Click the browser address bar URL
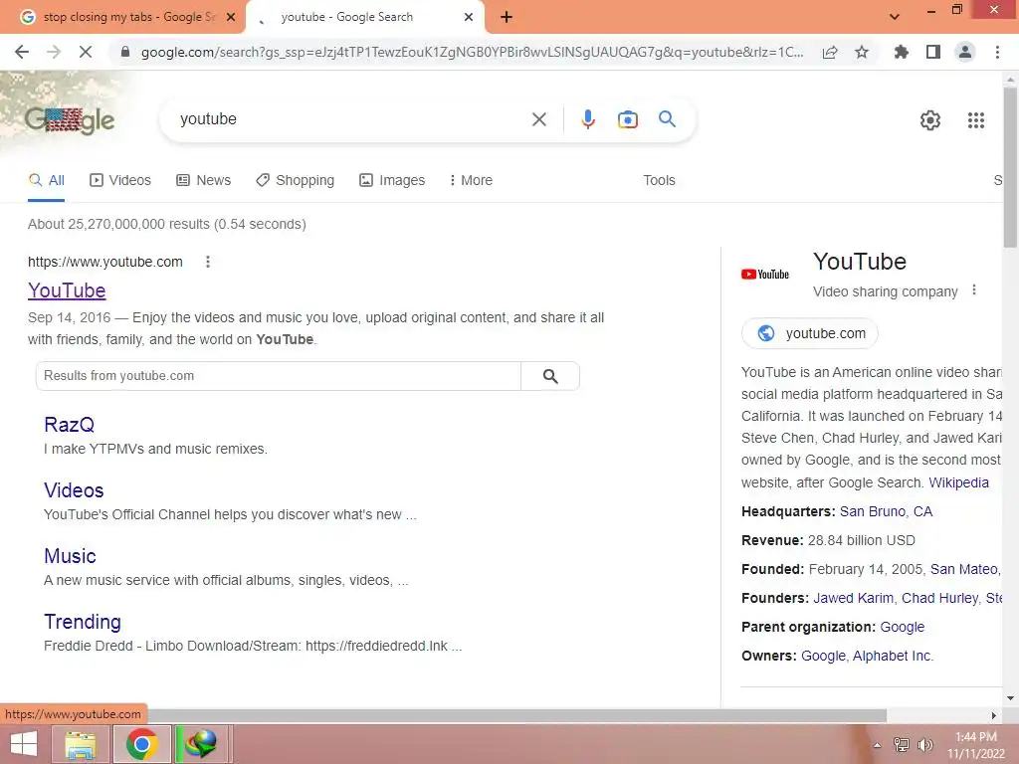The height and width of the screenshot is (764, 1019). (472, 52)
